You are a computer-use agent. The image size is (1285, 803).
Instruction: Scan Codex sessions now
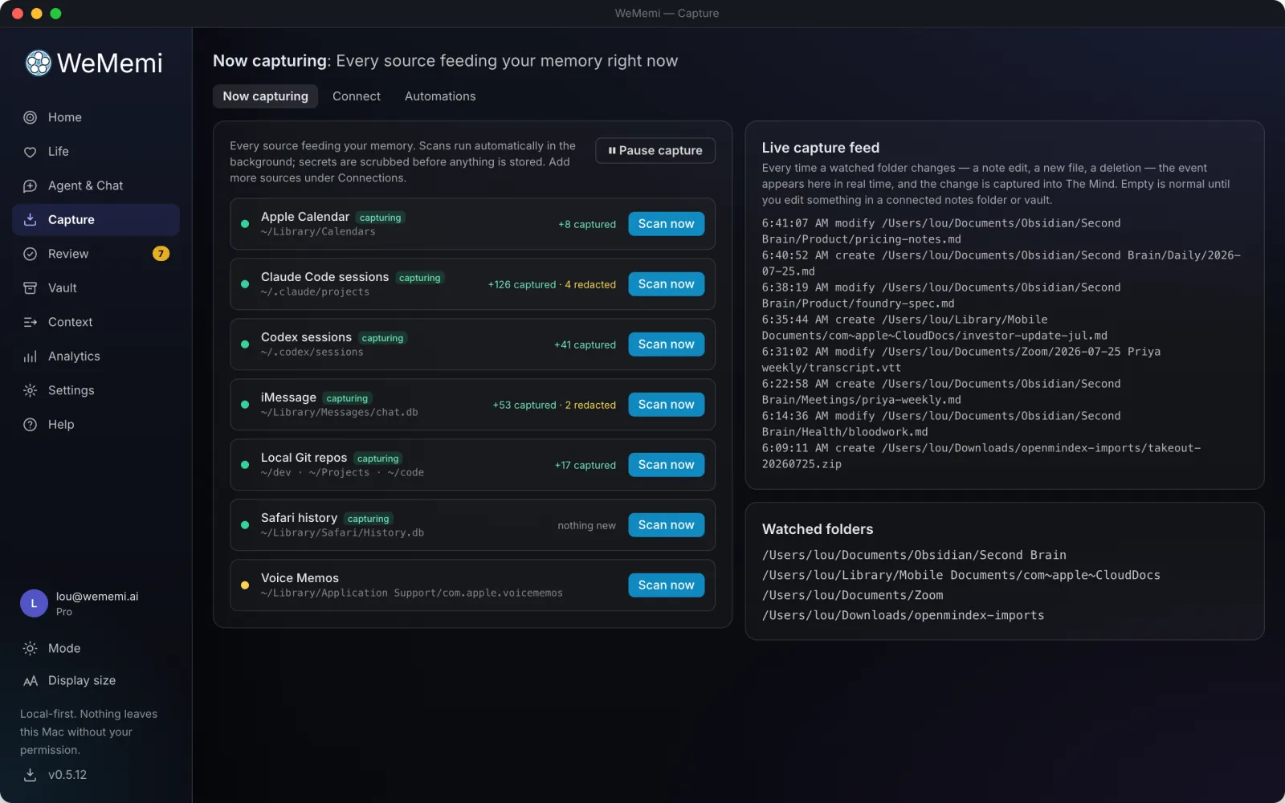(x=666, y=344)
